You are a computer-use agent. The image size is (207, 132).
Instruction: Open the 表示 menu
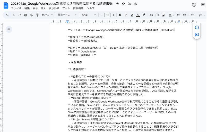click(35, 8)
